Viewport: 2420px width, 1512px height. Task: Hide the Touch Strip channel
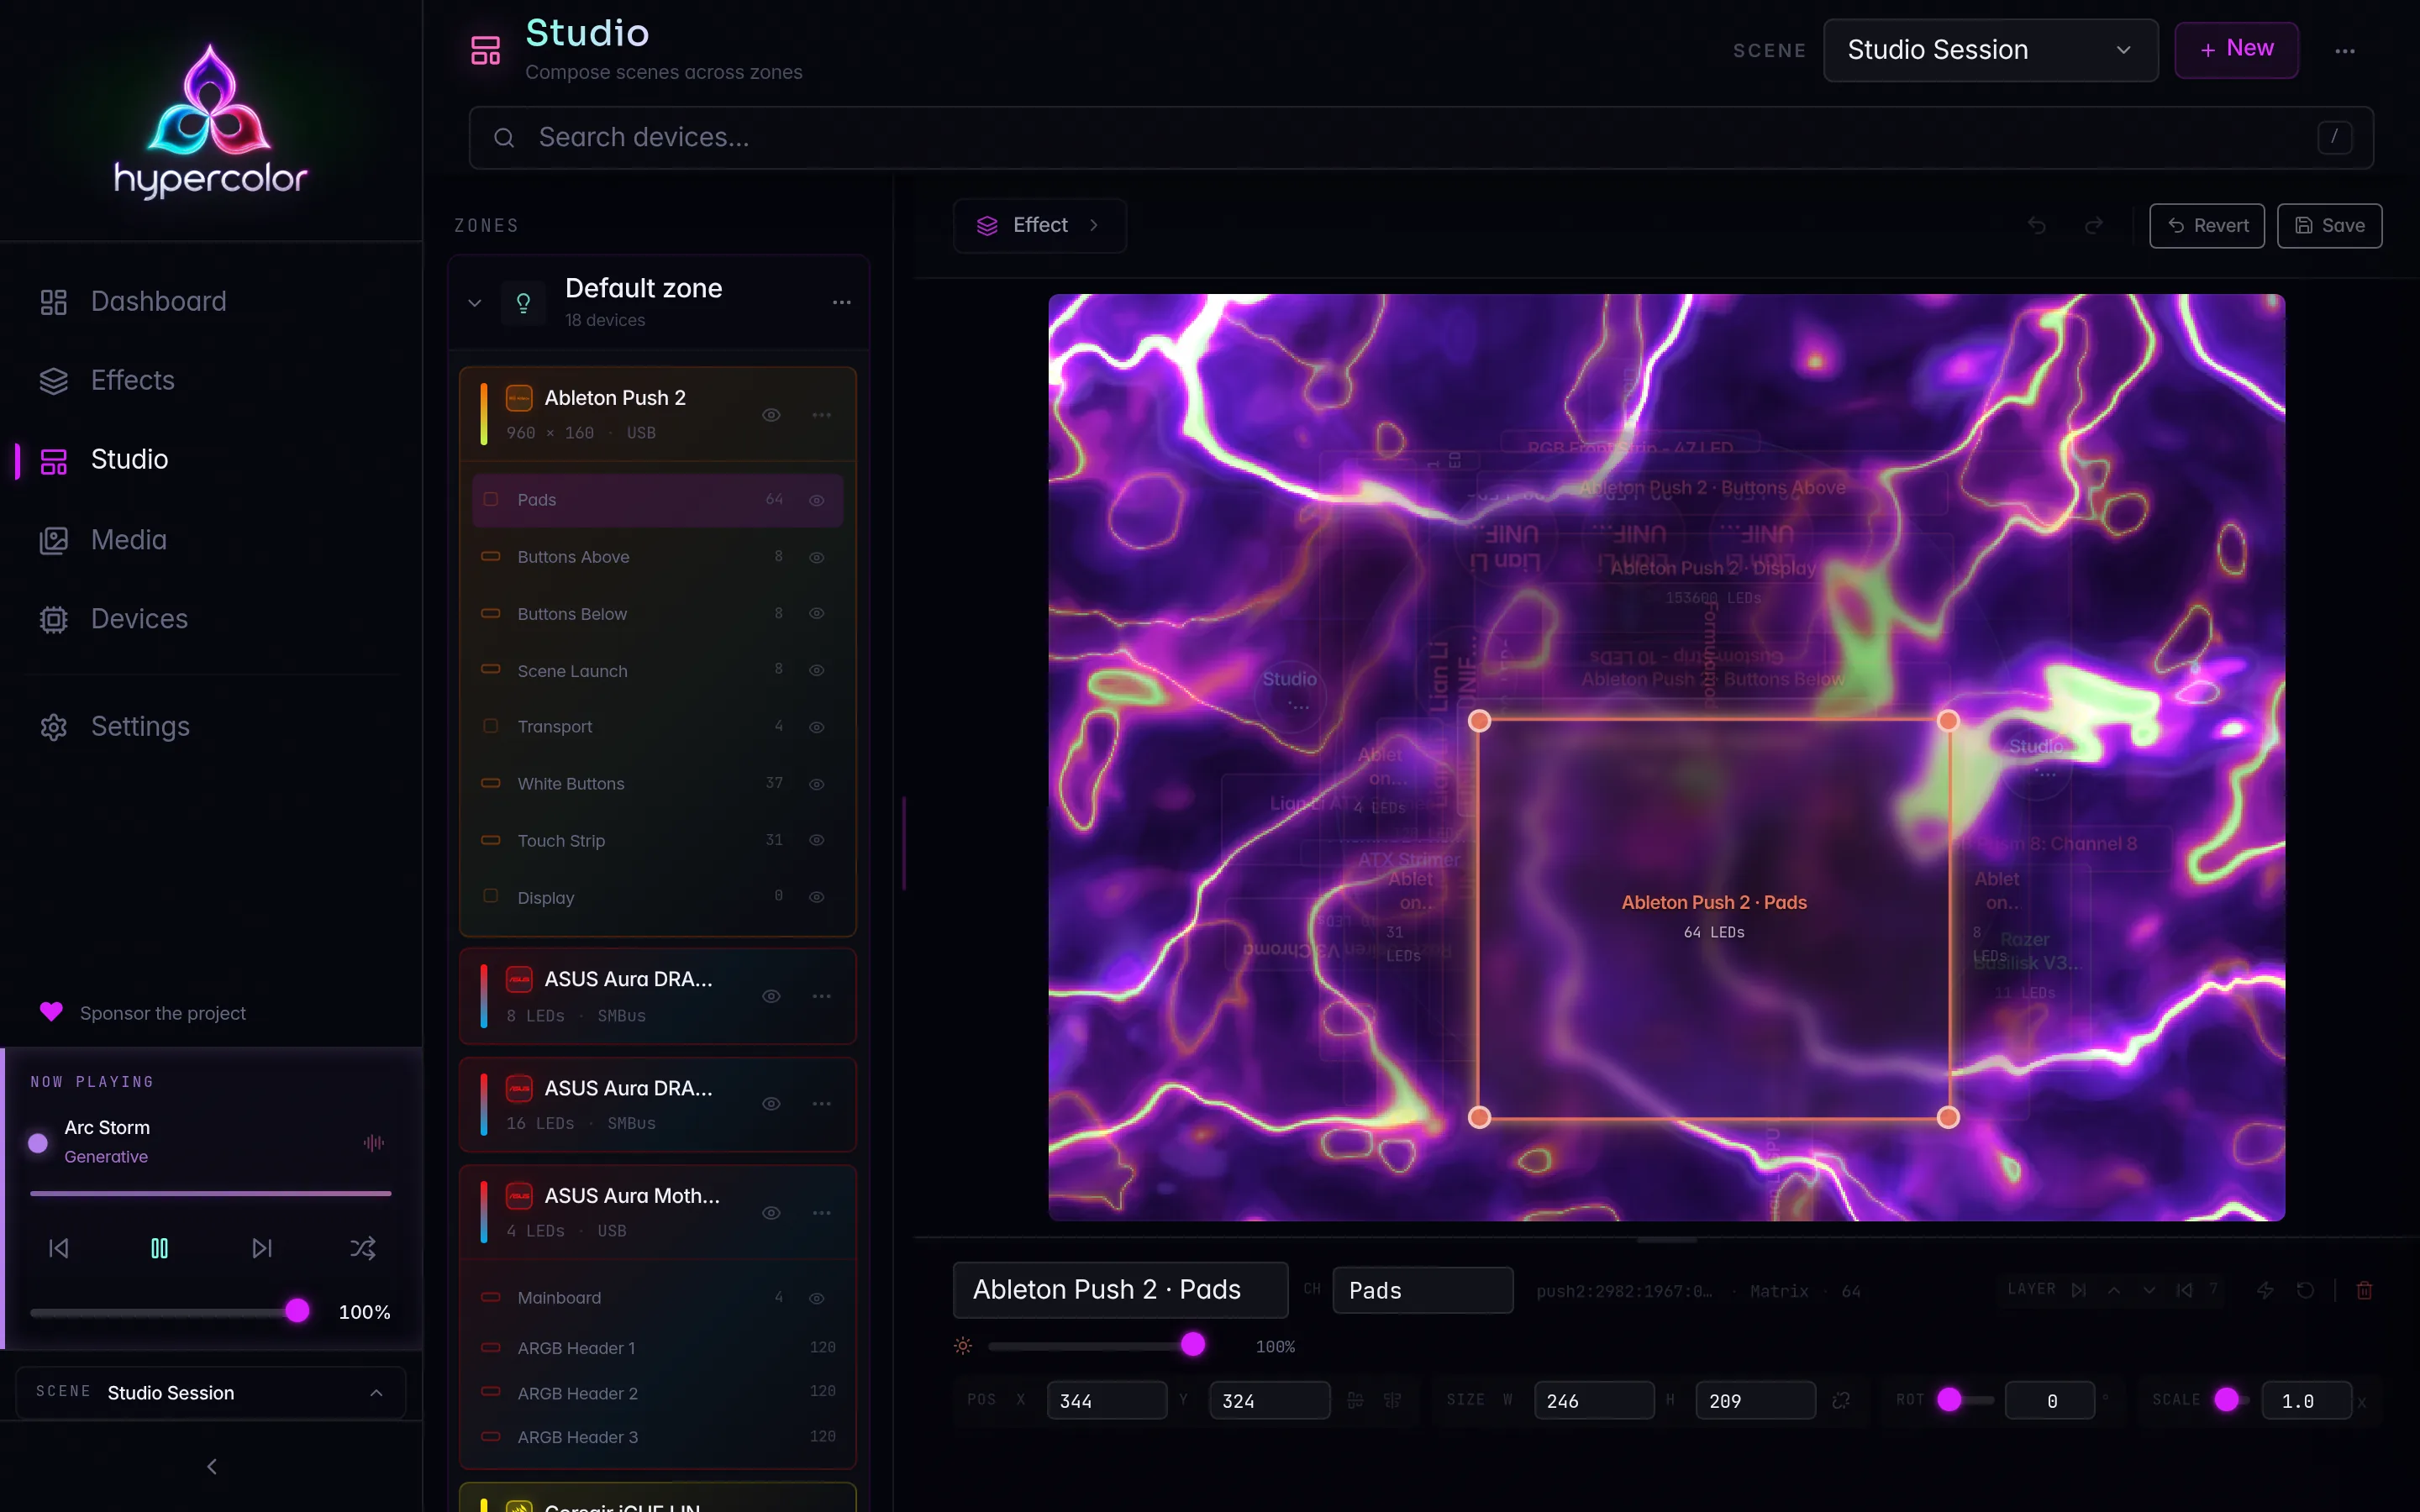pyautogui.click(x=817, y=840)
